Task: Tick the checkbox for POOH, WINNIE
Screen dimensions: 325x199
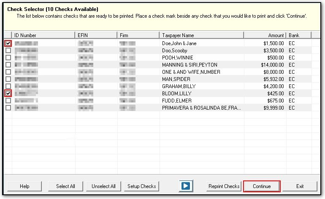Action: pos(8,58)
